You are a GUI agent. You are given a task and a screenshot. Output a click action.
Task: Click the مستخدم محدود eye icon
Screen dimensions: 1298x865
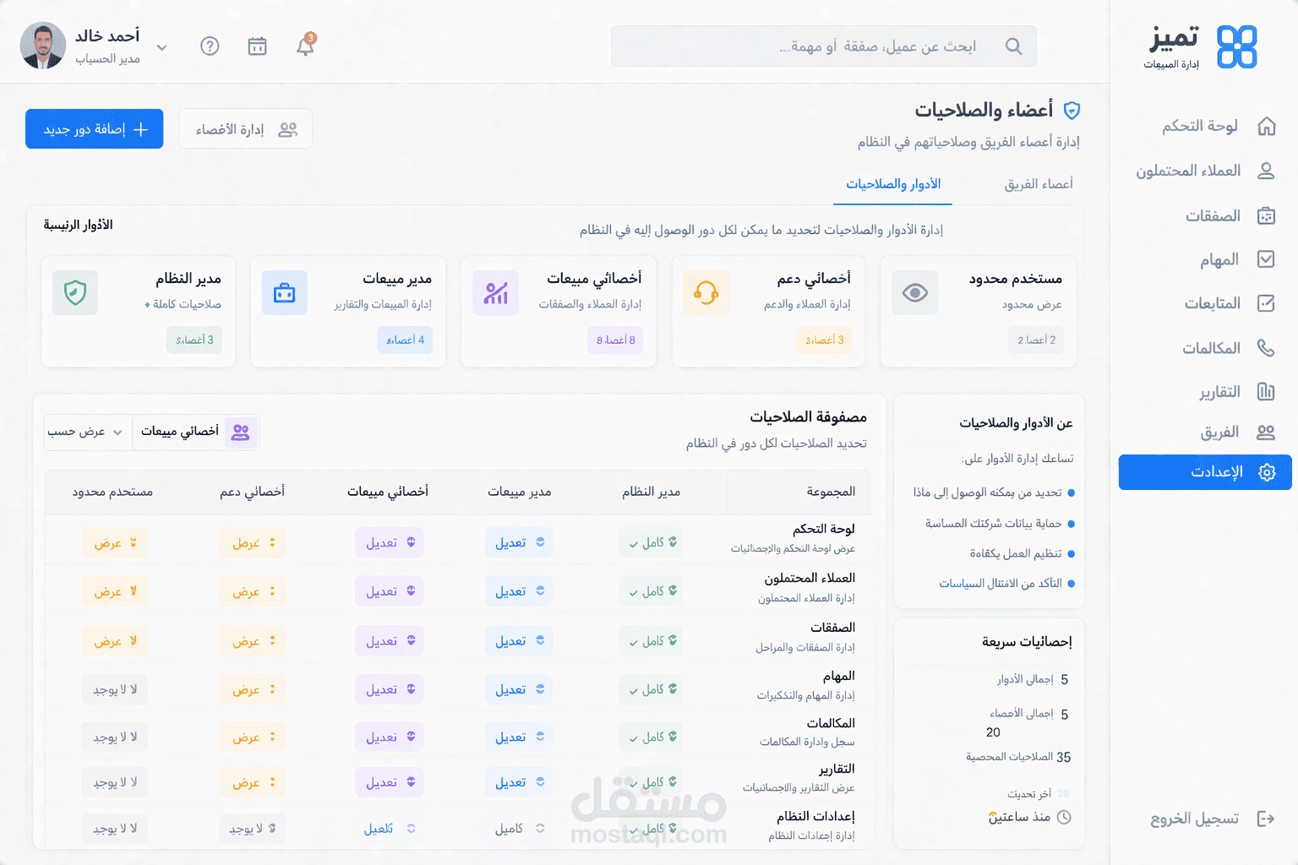pos(915,292)
